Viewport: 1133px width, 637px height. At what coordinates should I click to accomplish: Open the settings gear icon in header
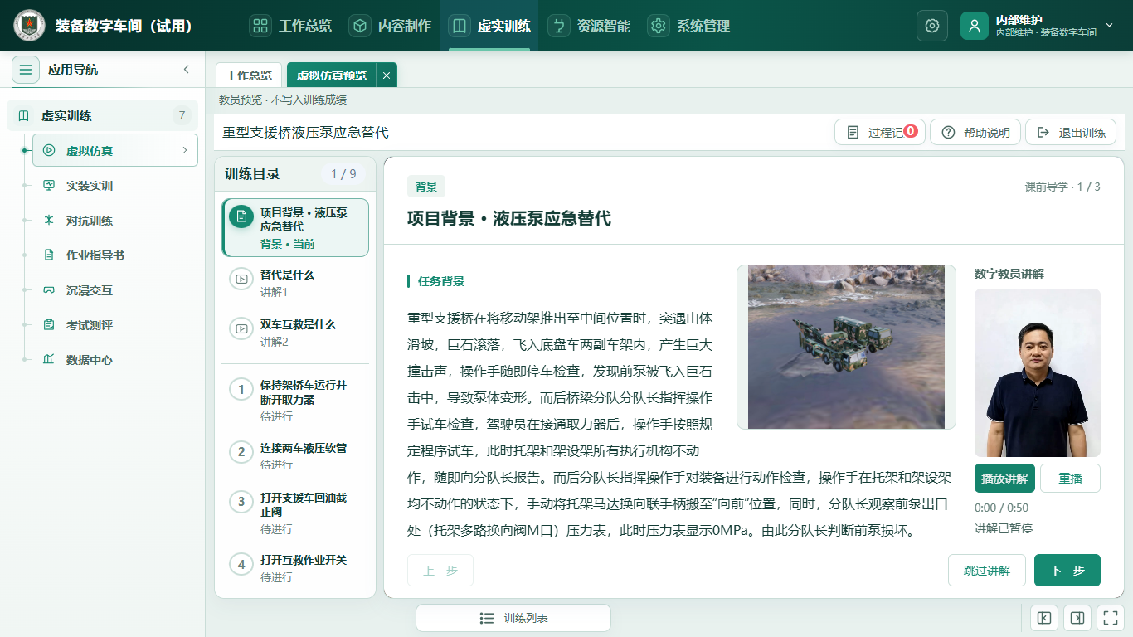coord(931,26)
